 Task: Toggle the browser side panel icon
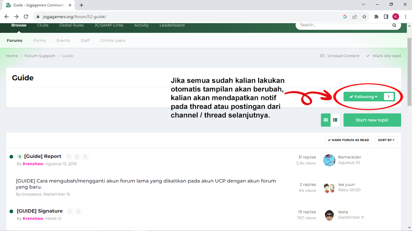coord(386,17)
